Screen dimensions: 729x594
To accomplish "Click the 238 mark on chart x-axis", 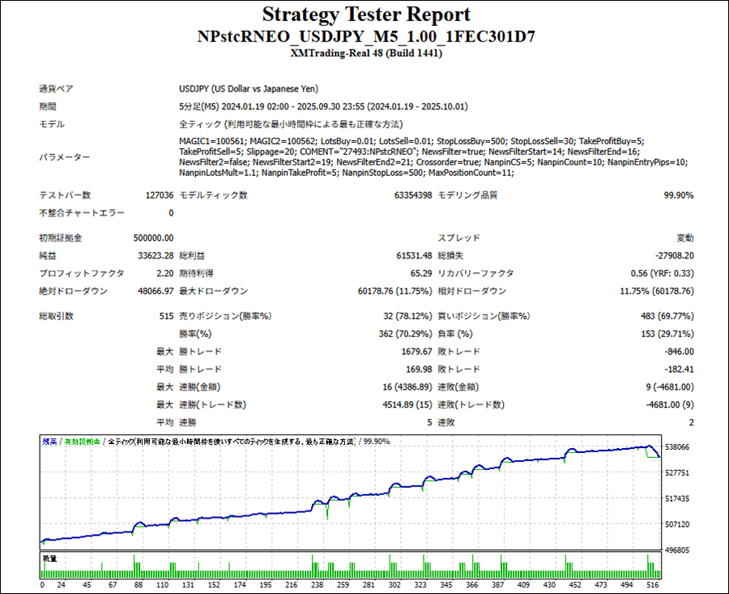I will [318, 584].
